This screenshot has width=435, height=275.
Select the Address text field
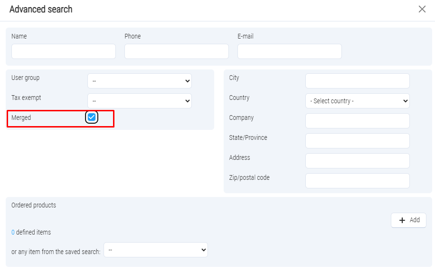[x=357, y=161]
